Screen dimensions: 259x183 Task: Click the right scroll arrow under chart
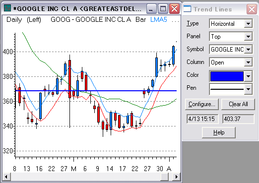pos(176,177)
